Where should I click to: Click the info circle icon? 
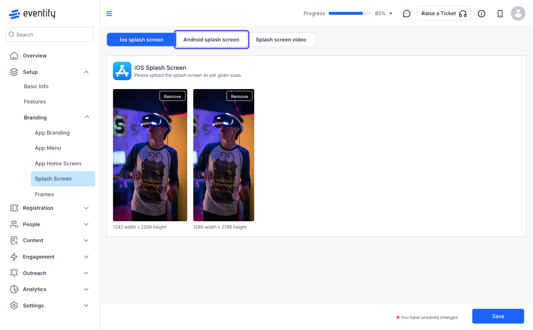[x=482, y=14]
